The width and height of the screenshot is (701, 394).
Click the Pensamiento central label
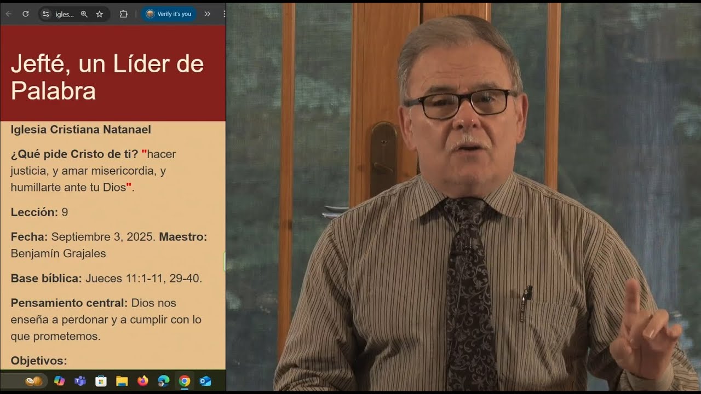(69, 303)
